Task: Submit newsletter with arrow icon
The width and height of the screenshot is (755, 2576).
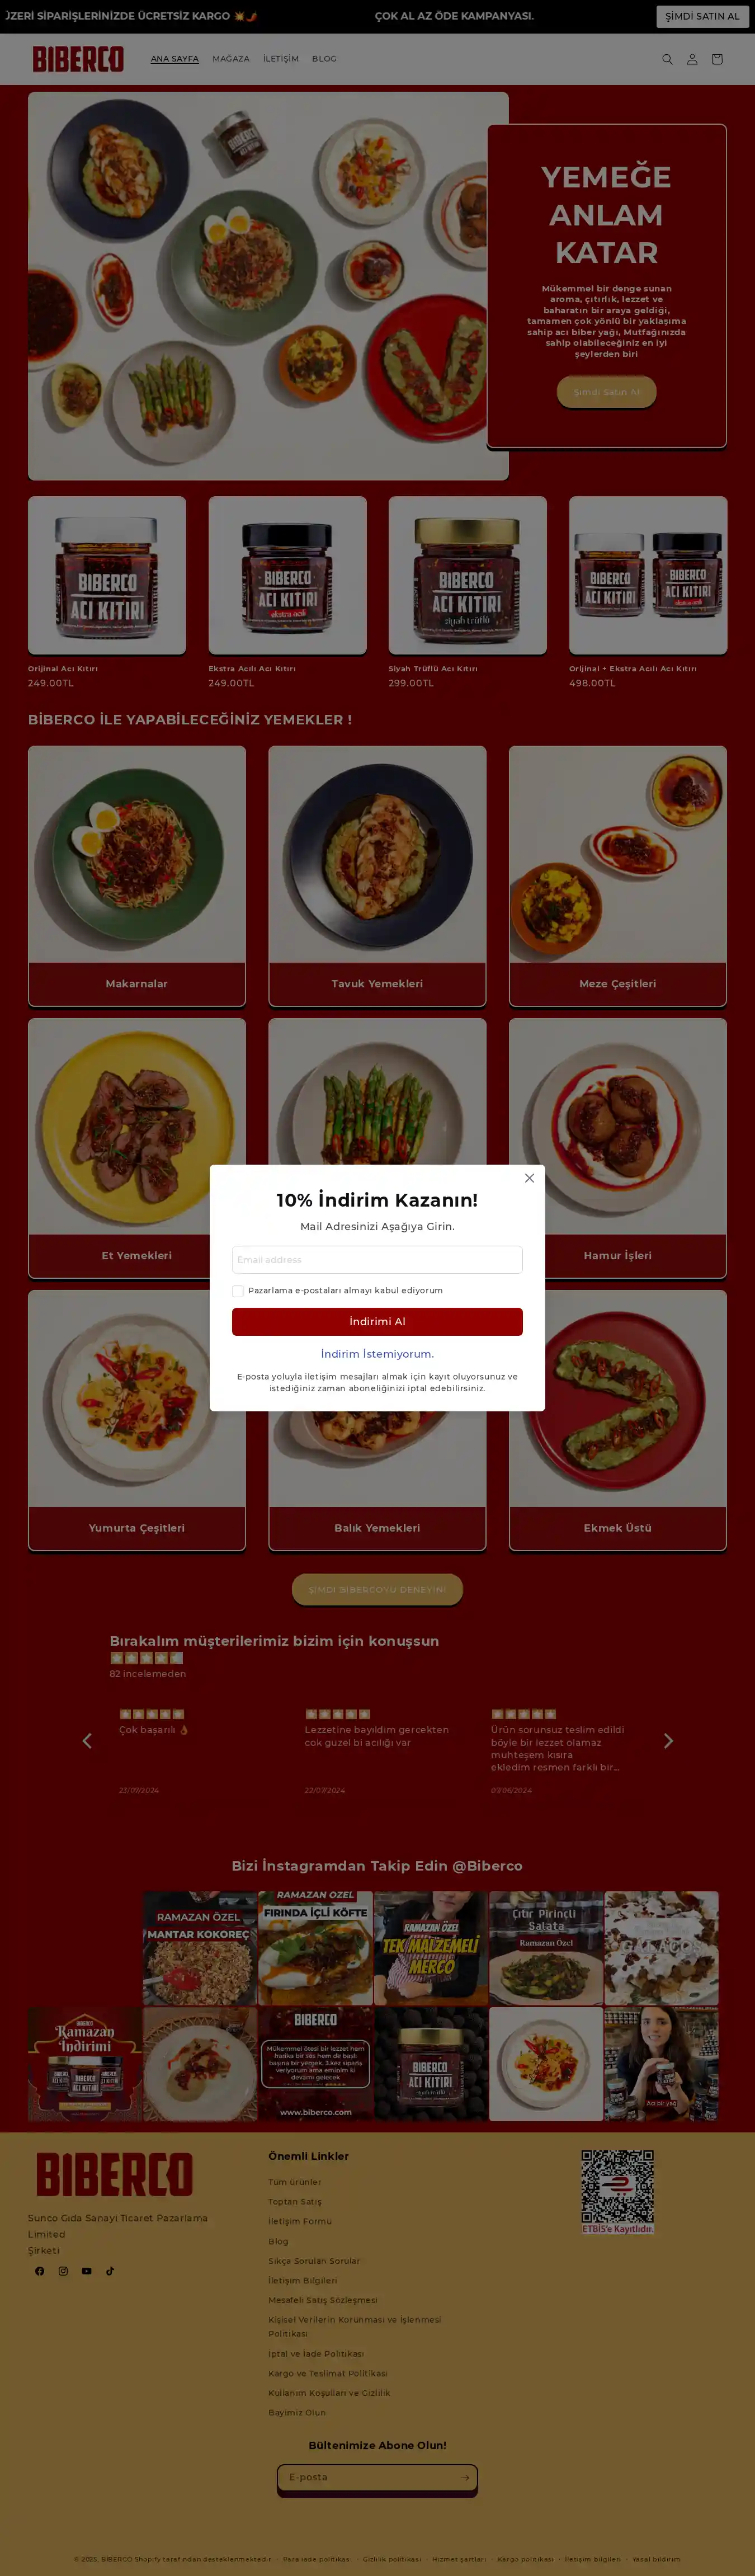Action: [x=465, y=2477]
